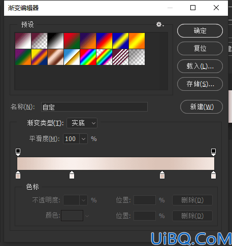Image resolution: width=232 pixels, height=246 pixels.
Task: Maximize the 渐变编辑器 window
Action: click(193, 8)
